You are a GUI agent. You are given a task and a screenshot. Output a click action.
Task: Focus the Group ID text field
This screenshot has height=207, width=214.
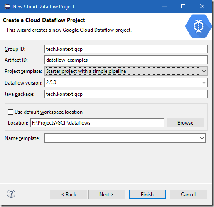(126, 49)
